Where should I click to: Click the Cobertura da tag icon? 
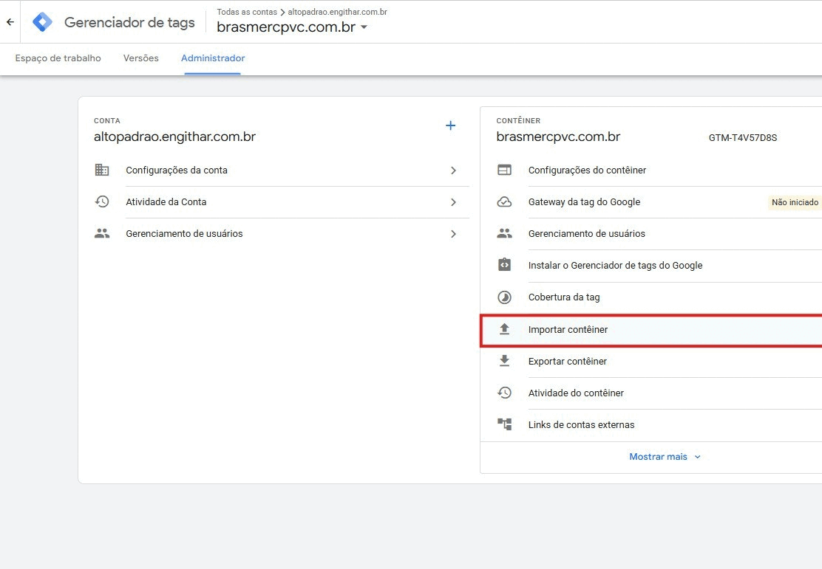[505, 297]
